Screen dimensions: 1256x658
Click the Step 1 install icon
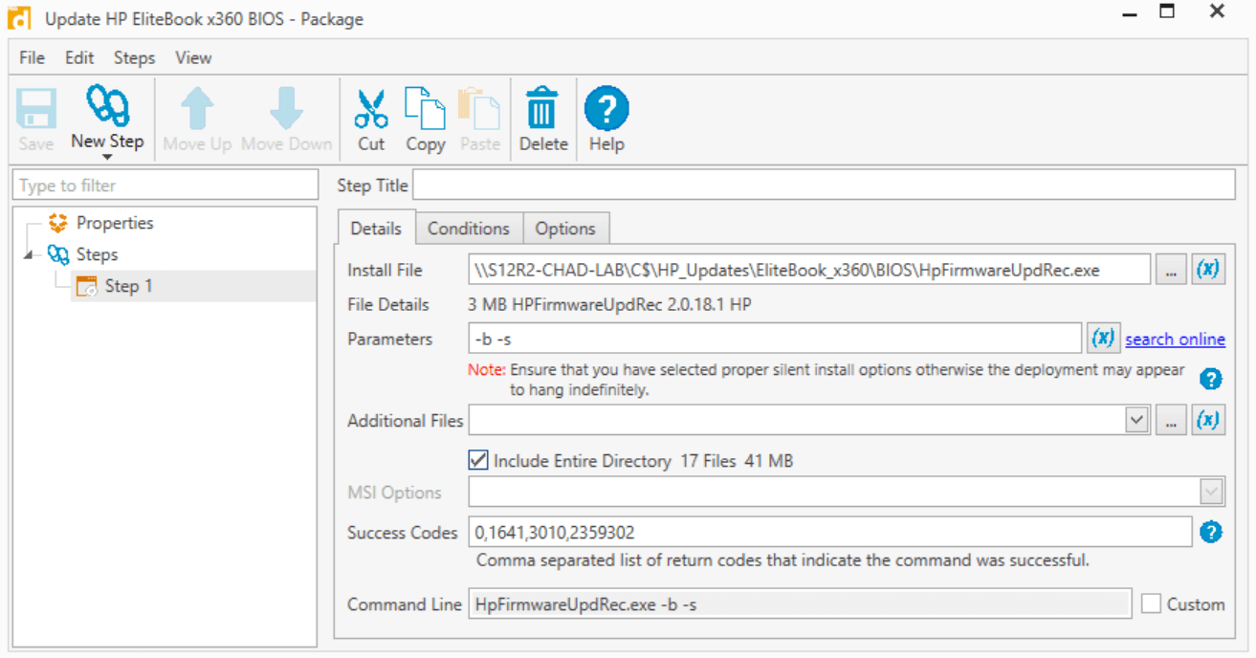(86, 286)
